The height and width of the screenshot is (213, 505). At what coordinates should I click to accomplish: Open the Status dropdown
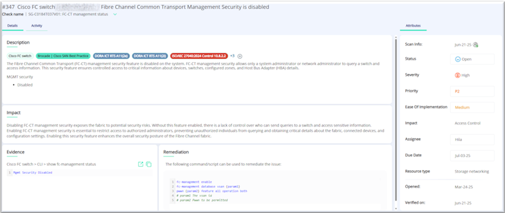coord(472,59)
